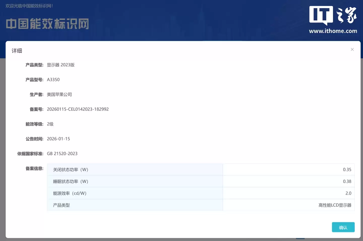Open the www.ithome.com link
Screen dimensions: 363x241
(333, 31)
